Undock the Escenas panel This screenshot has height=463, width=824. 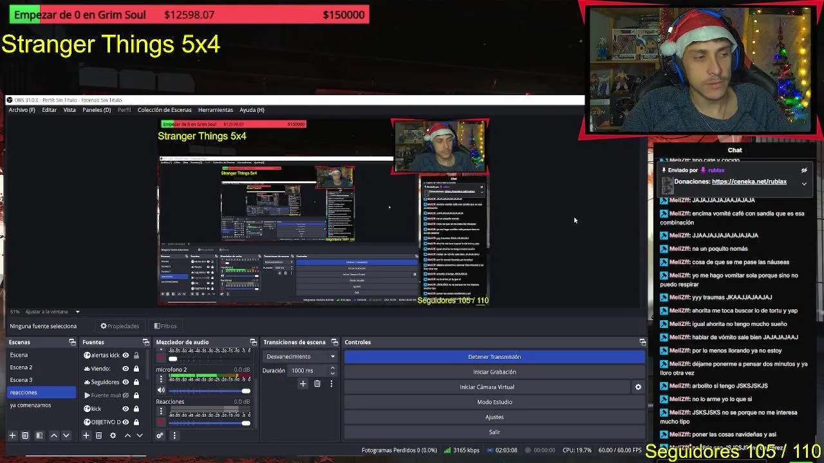coord(72,342)
